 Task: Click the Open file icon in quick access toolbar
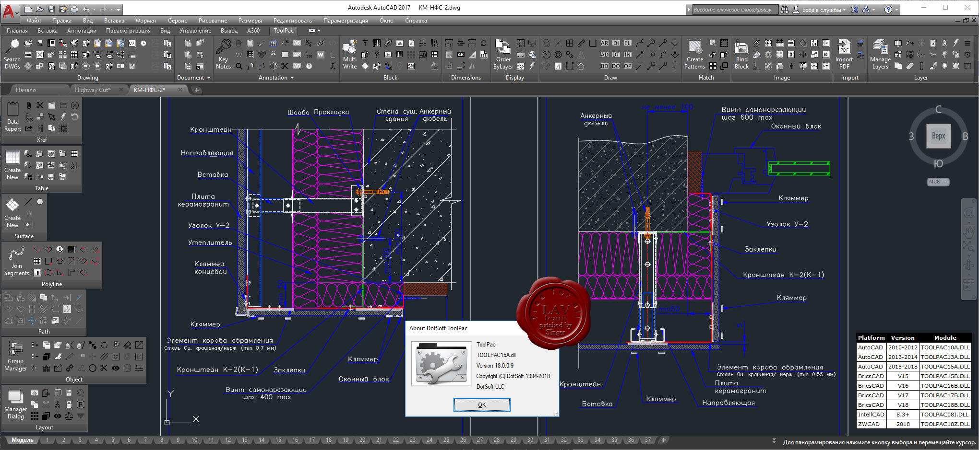[39, 9]
